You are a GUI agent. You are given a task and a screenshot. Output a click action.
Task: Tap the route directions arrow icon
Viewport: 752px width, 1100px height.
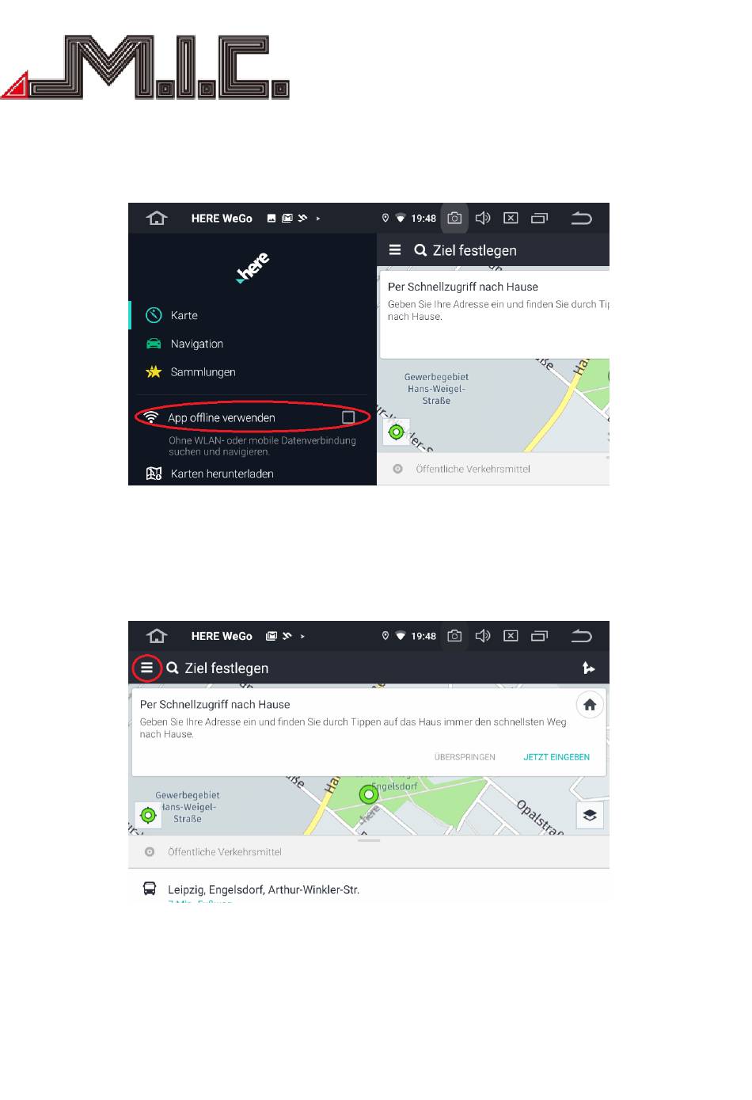pos(588,668)
